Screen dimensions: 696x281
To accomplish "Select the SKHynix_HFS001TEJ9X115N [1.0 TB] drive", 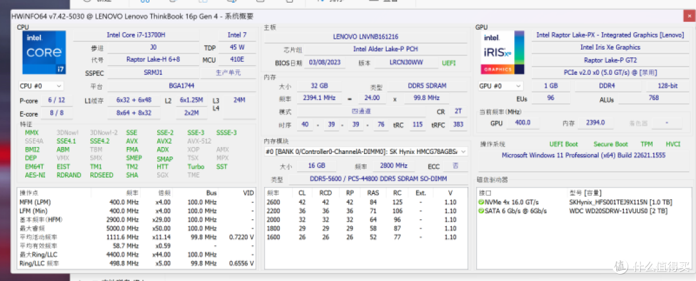I will tap(621, 202).
